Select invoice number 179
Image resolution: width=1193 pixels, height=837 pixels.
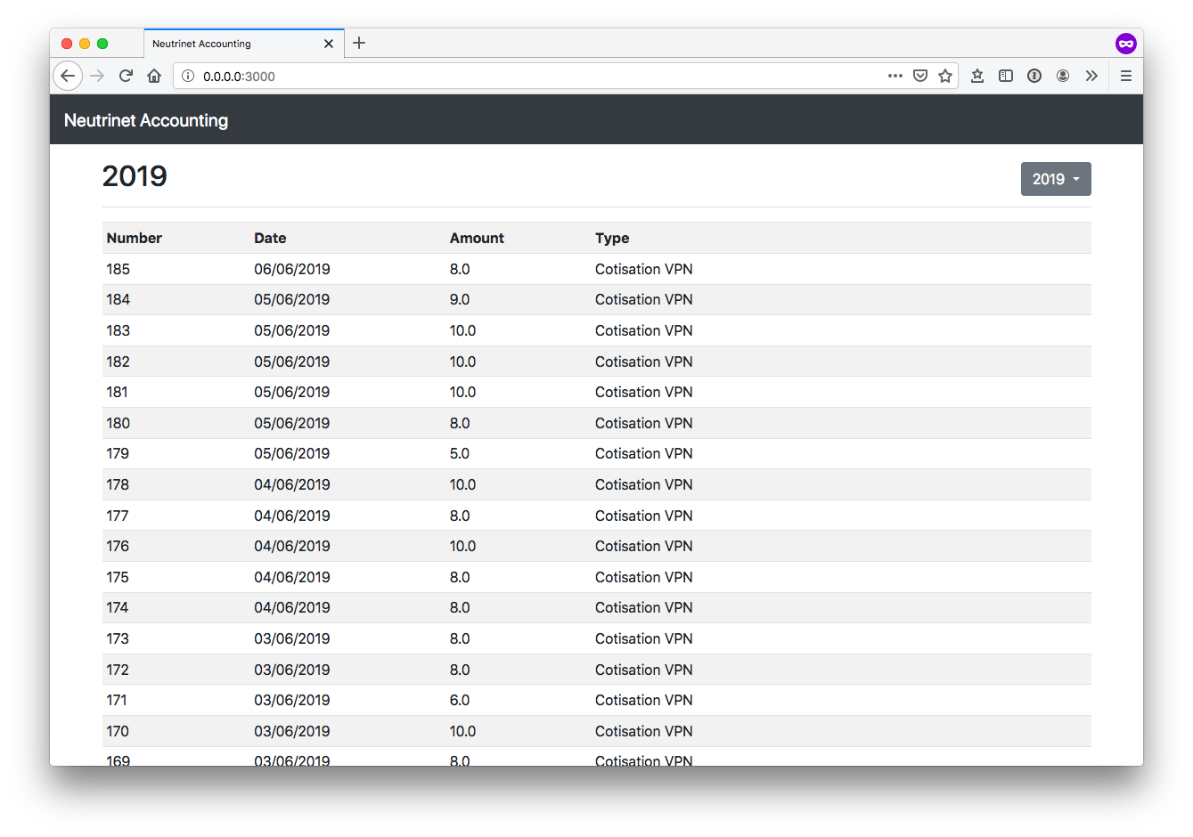click(x=118, y=453)
